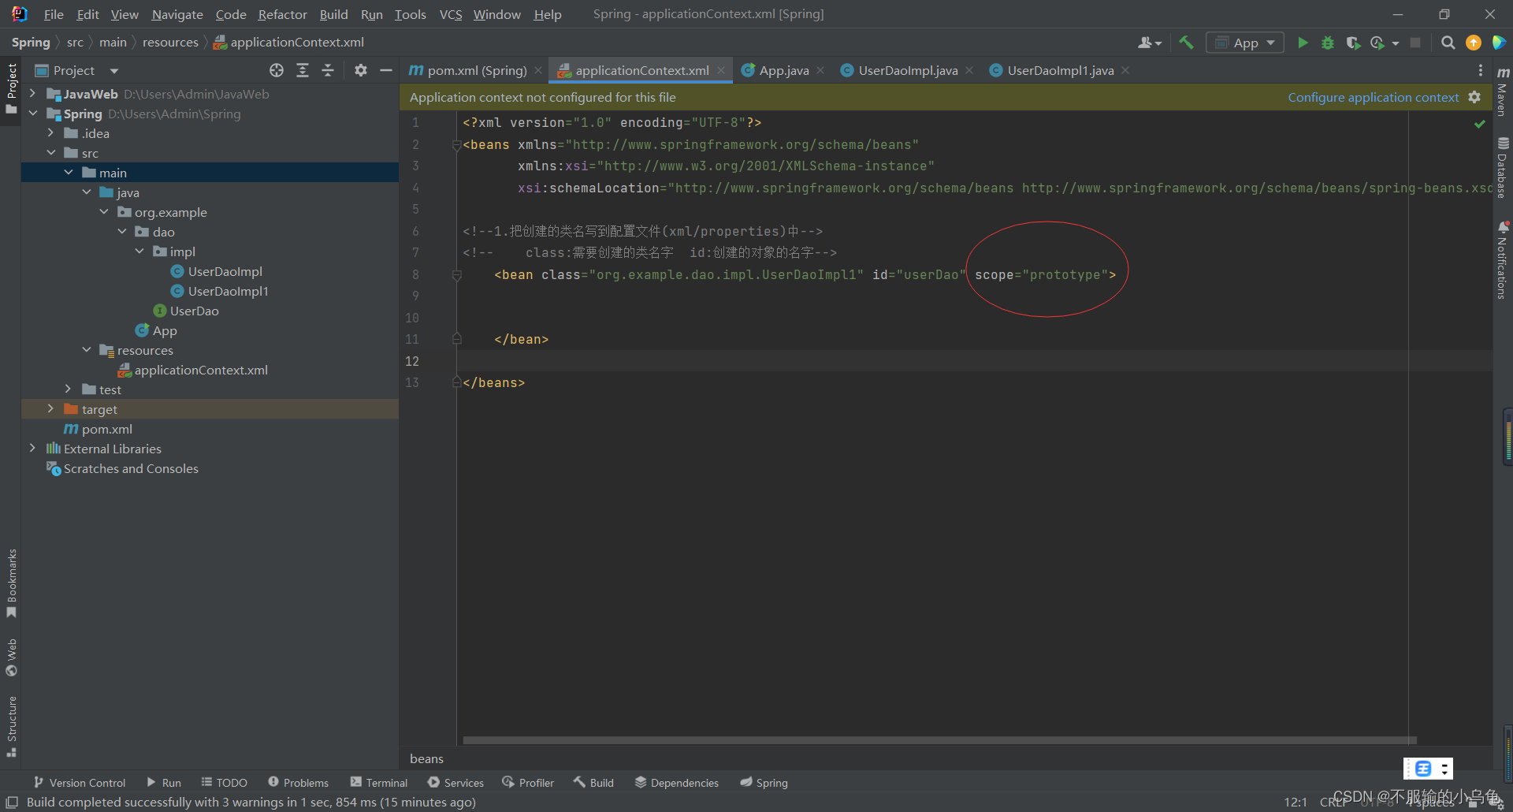Open the Refactor menu
The width and height of the screenshot is (1513, 812).
coord(281,14)
